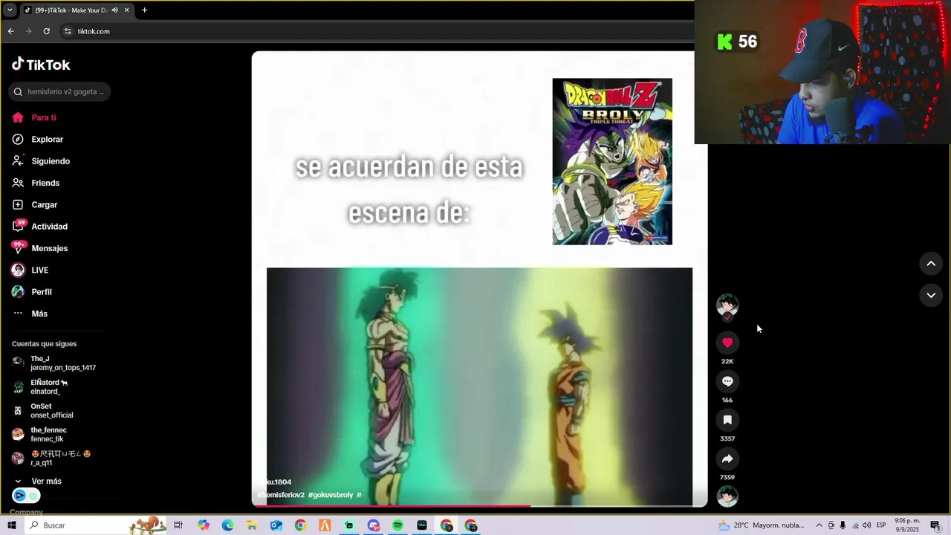Open the sound disc under share count

click(x=727, y=496)
